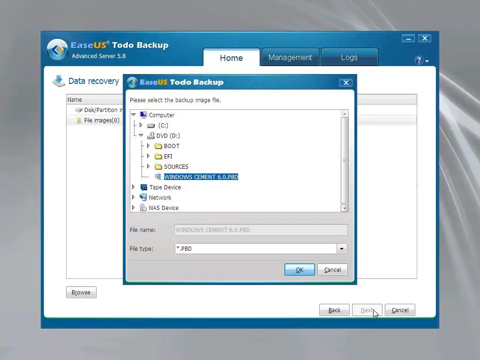This screenshot has width=480, height=360.
Task: Minimize the main Todo Backup window
Action: pos(408,38)
